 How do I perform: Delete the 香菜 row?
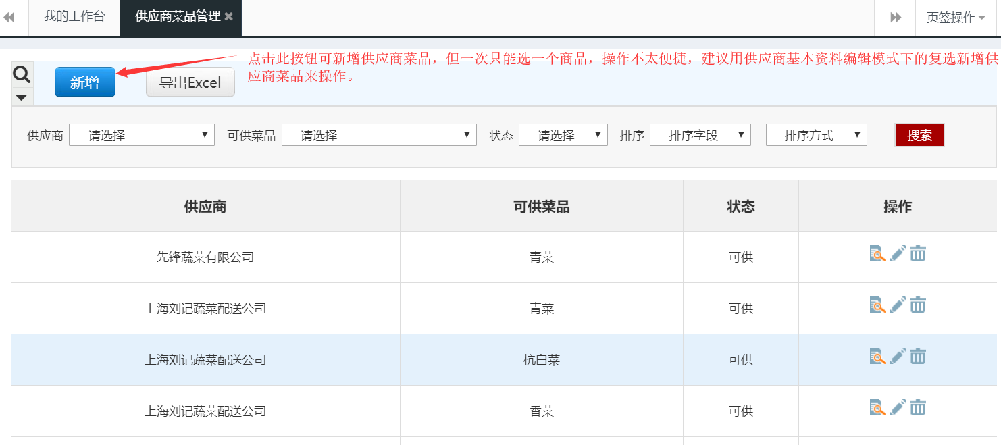click(x=917, y=408)
